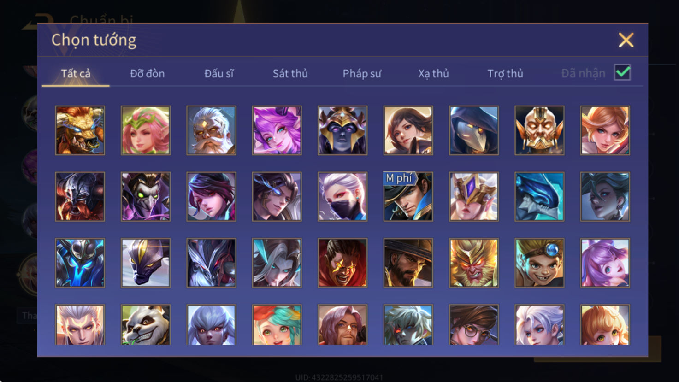The image size is (679, 382).
Task: Filter heroes by Xạ thủ
Action: coord(433,74)
